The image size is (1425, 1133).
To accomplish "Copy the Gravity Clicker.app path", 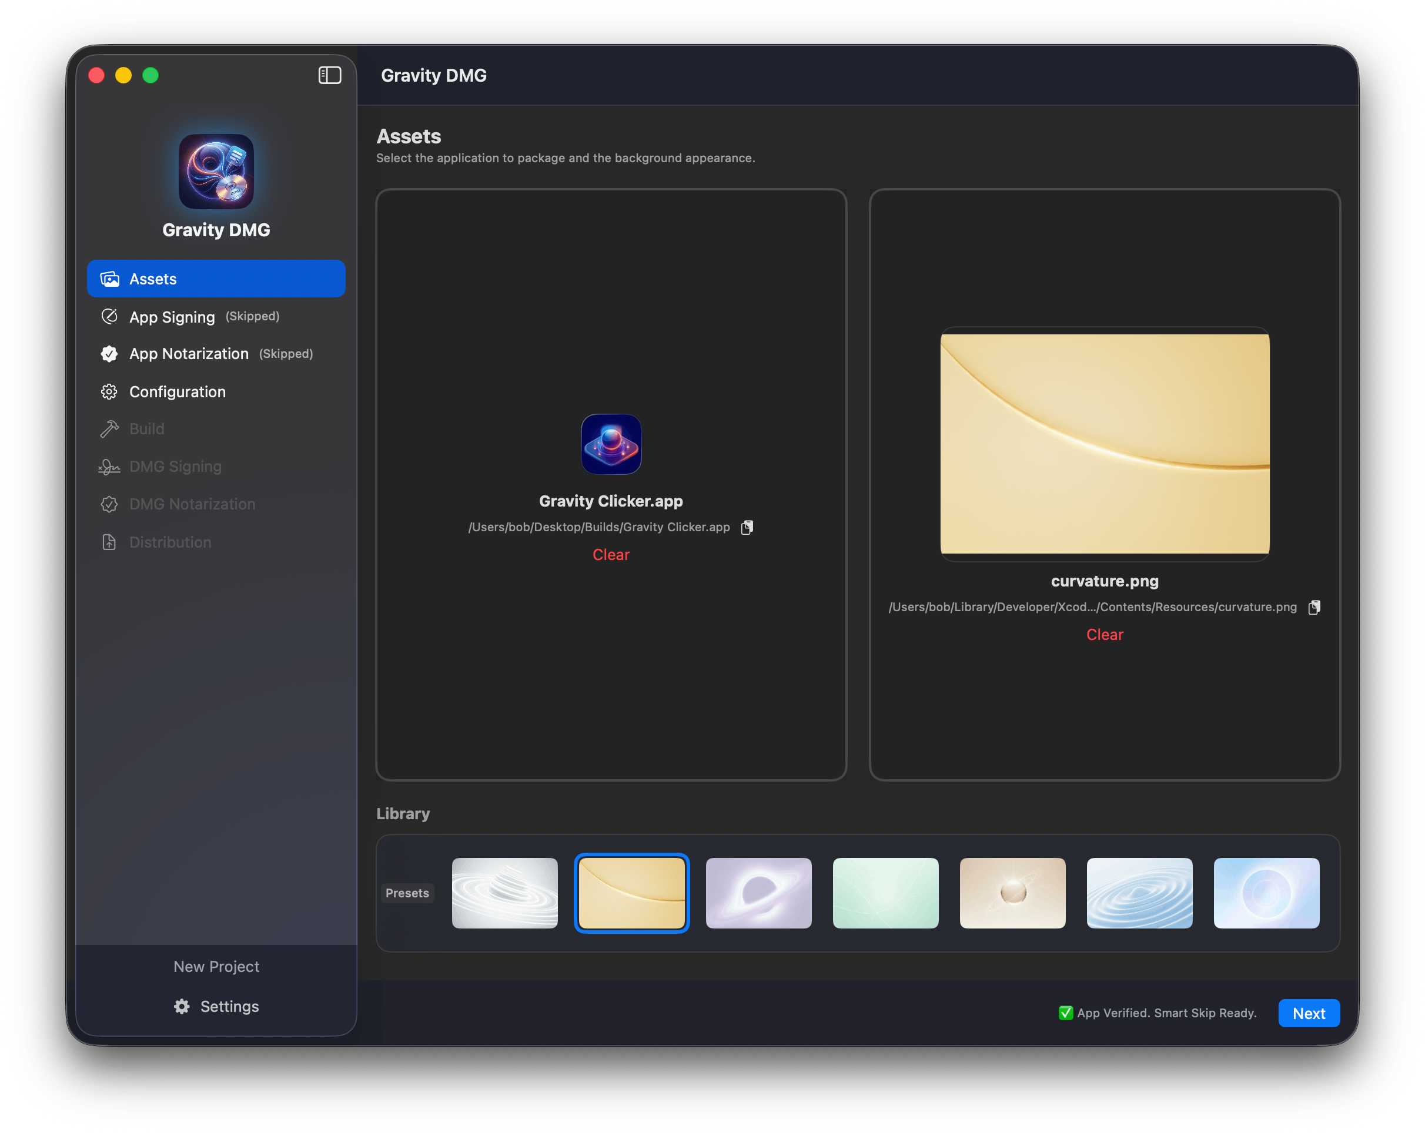I will click(x=747, y=527).
